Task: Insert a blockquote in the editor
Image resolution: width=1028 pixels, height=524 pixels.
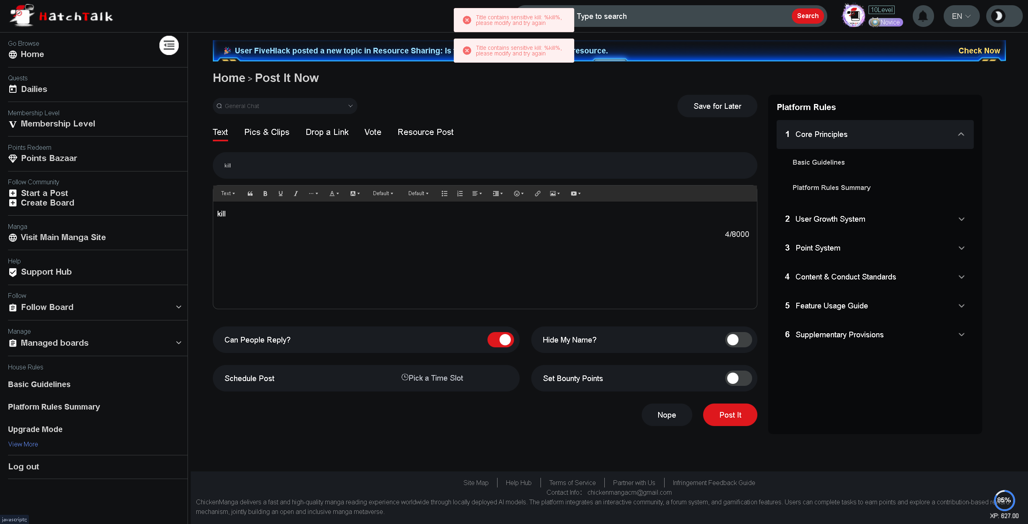Action: click(x=250, y=194)
